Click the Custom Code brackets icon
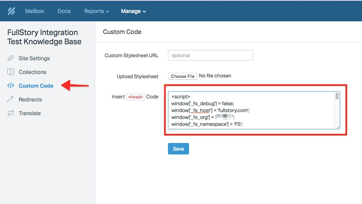Image resolution: width=362 pixels, height=204 pixels. (11, 86)
